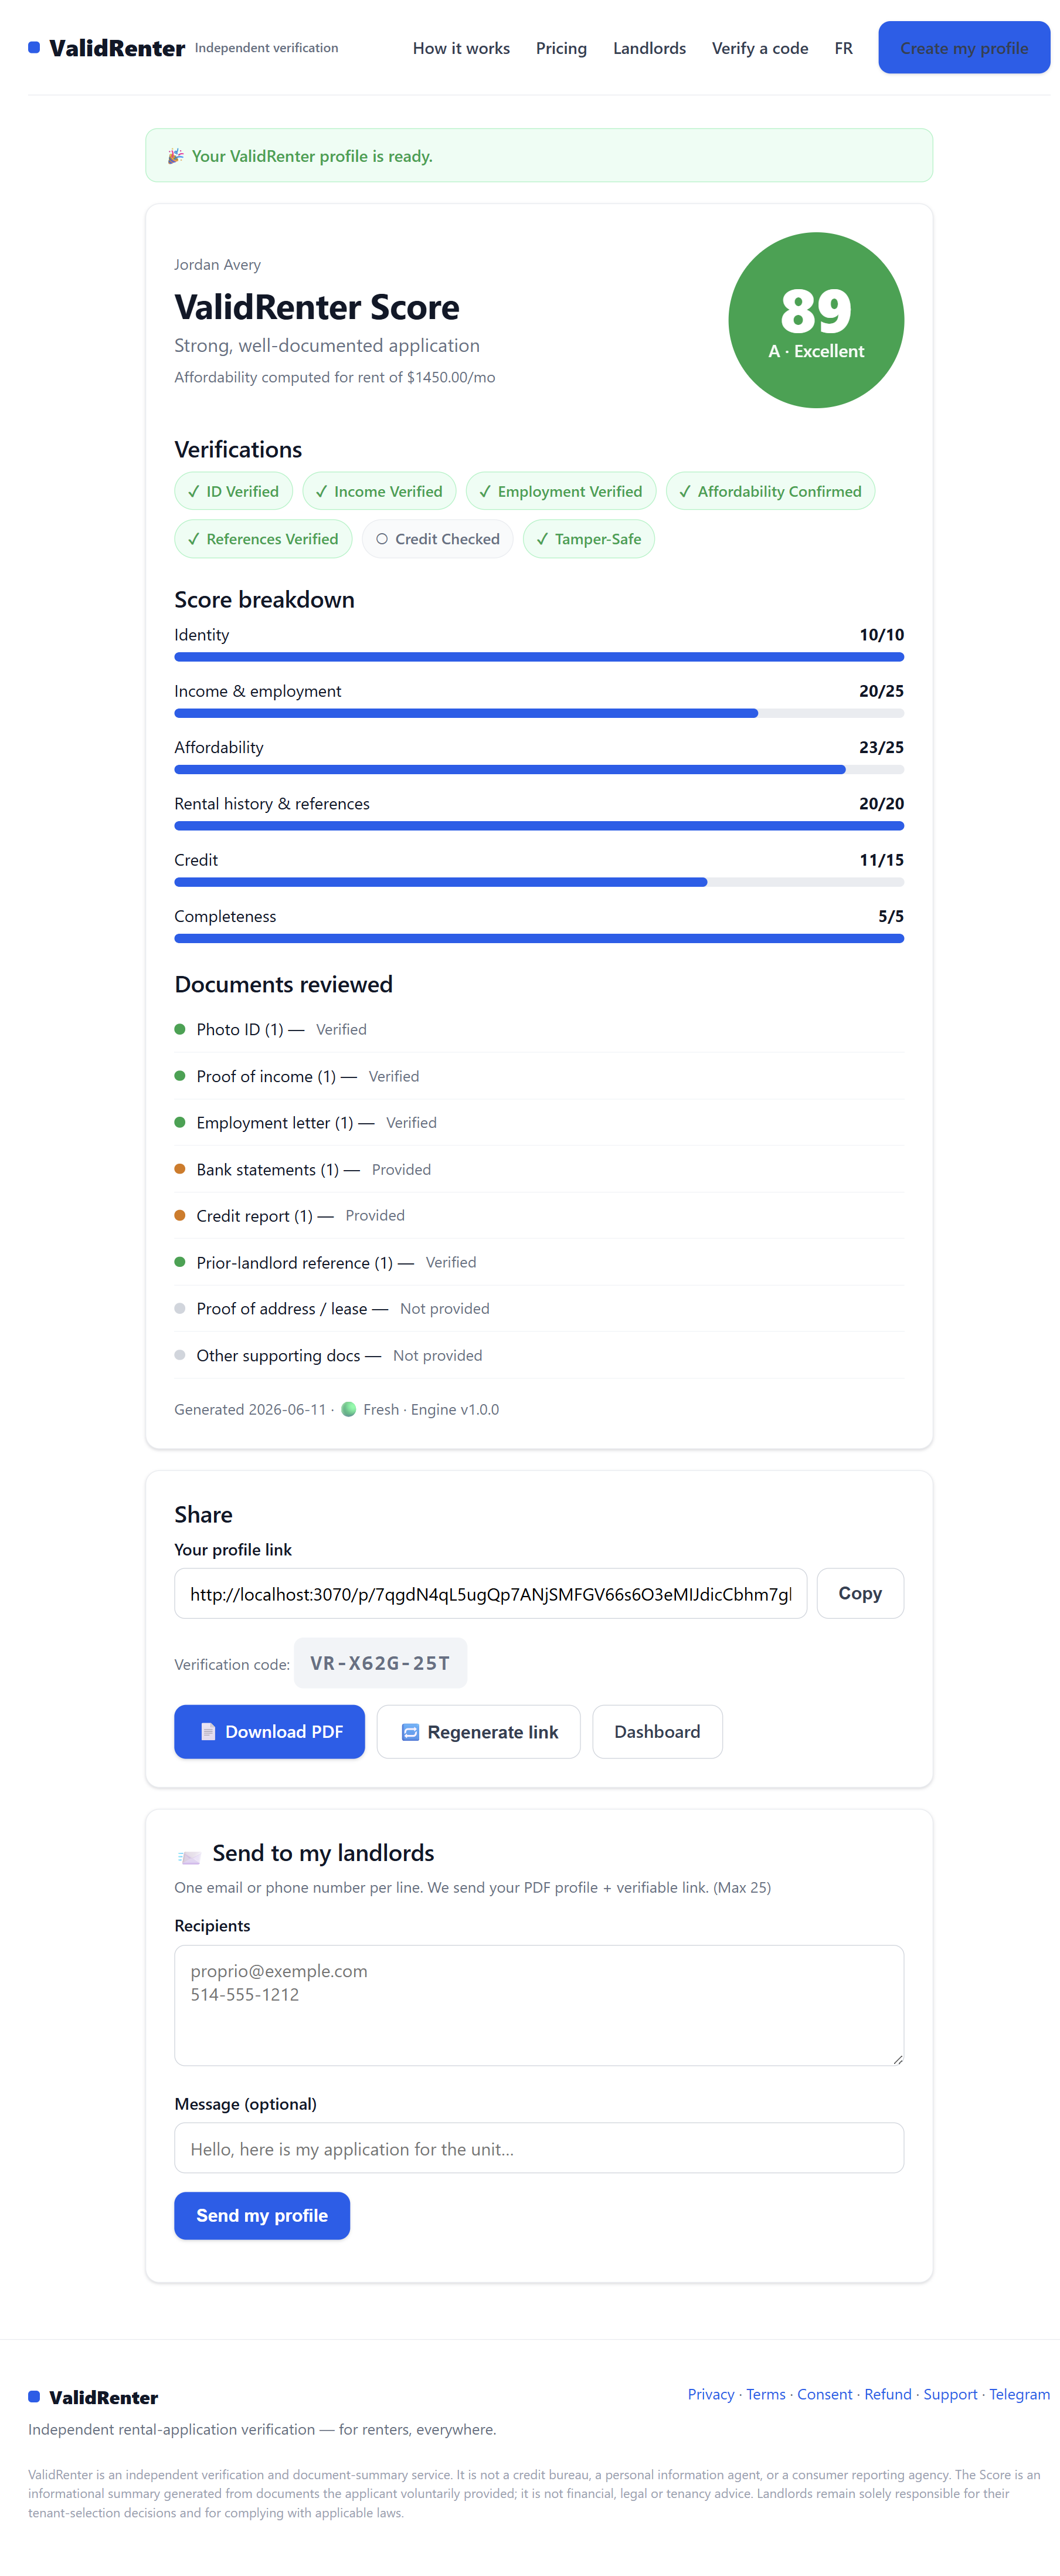Image resolution: width=1060 pixels, height=2576 pixels.
Task: Click the checkmark in Tamper-Safe badge
Action: 542,539
